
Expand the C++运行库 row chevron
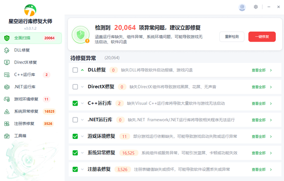pos(82,103)
